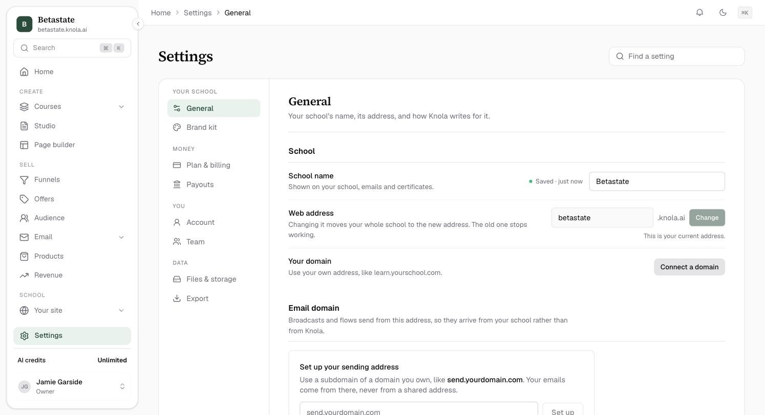Click the Change web address button

tap(707, 218)
